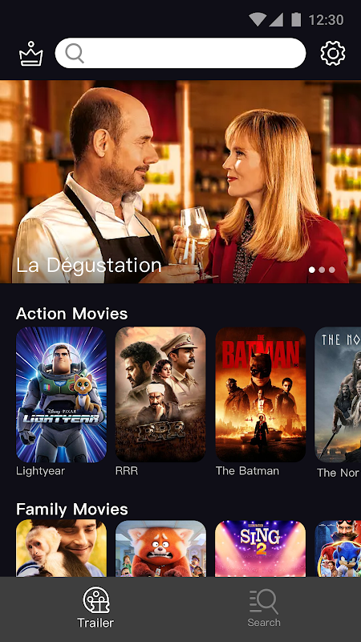Open the Sing 2 poster

(x=261, y=549)
